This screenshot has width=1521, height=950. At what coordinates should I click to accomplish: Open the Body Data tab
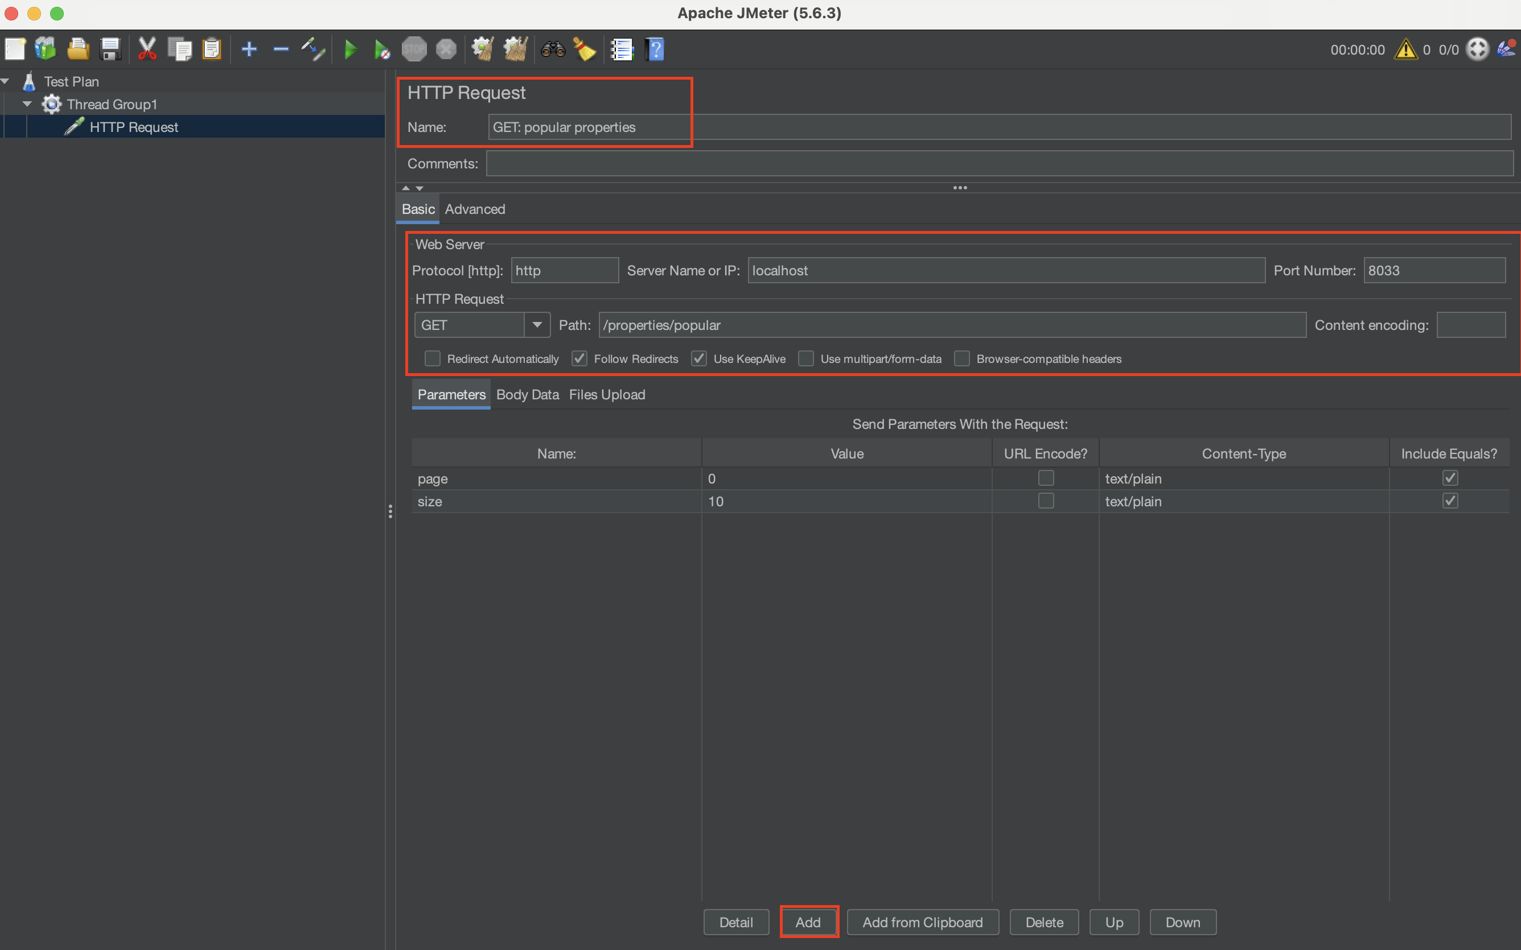(x=527, y=395)
